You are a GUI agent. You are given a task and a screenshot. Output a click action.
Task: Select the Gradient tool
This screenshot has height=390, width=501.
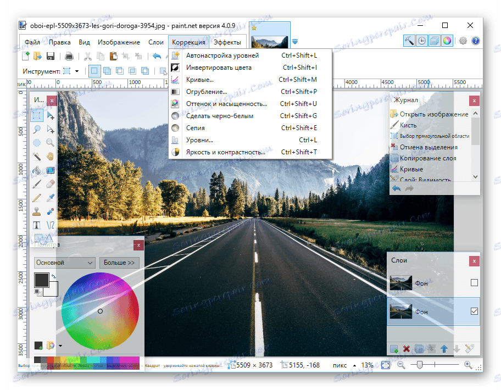pyautogui.click(x=51, y=170)
